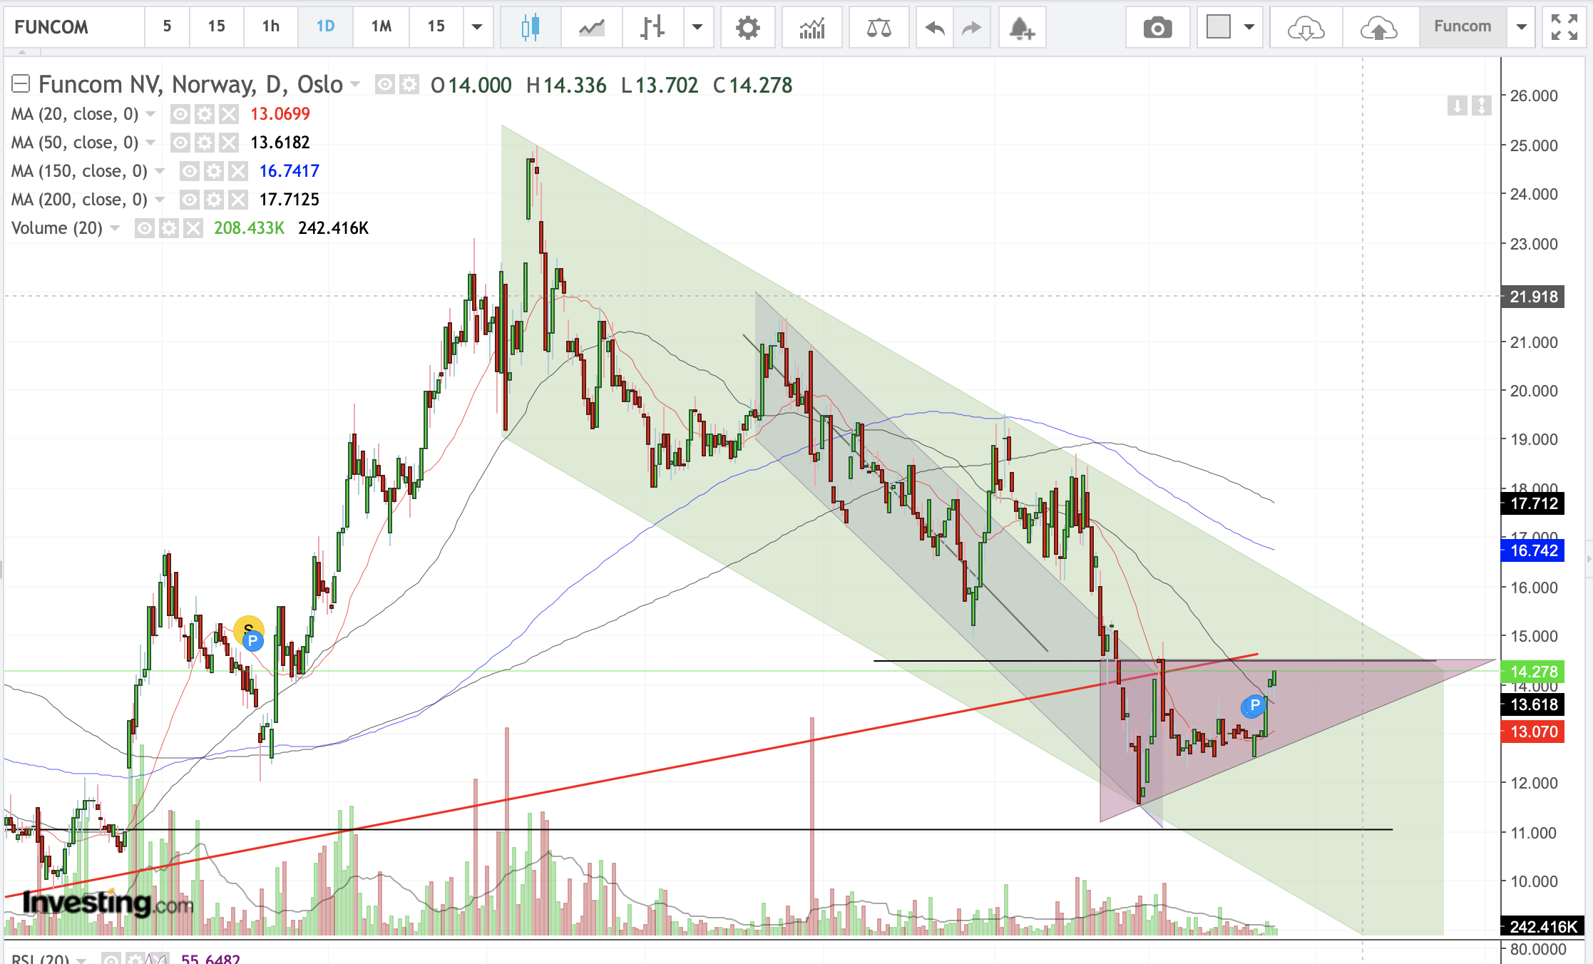Expand the MA (50, close, 0) arrow
Image resolution: width=1593 pixels, height=964 pixels.
[150, 143]
